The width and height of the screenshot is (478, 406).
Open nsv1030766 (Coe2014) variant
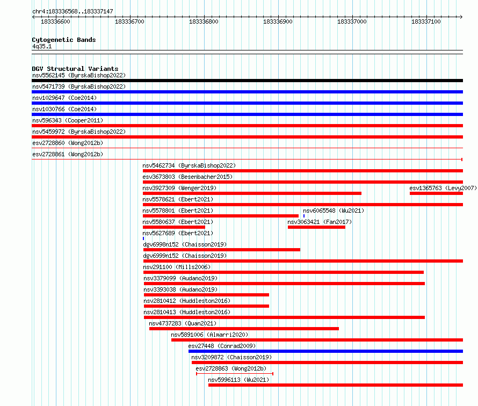coord(64,109)
